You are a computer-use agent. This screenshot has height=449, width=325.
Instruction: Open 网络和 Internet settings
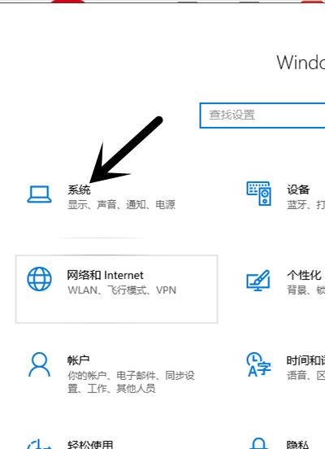coord(105,275)
